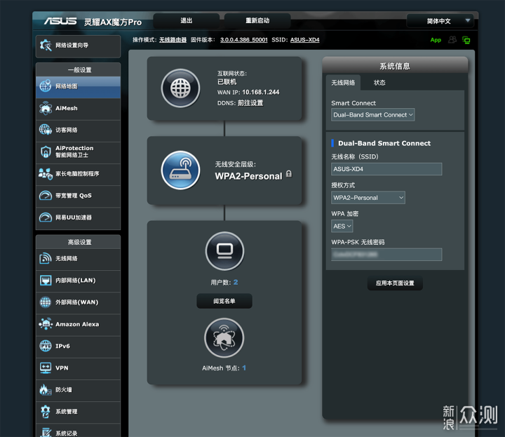Viewport: 505px width, 437px height.
Task: Click the SSID input field showing ASUS-XD4
Action: point(386,169)
